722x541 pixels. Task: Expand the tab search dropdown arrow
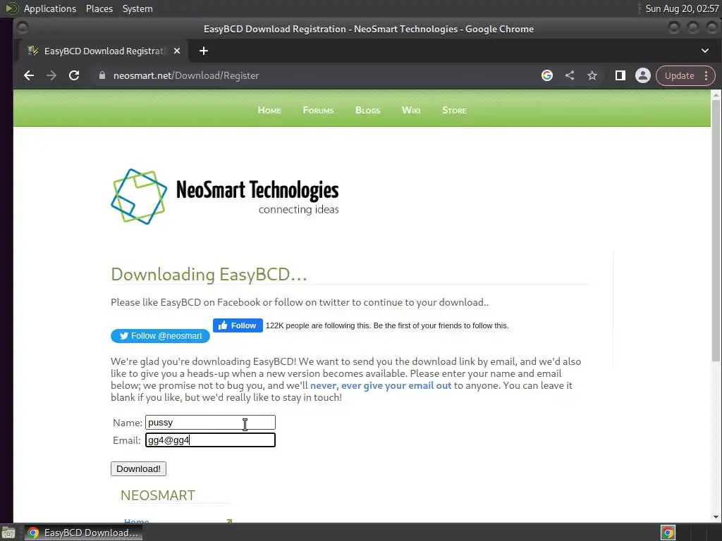tap(705, 51)
